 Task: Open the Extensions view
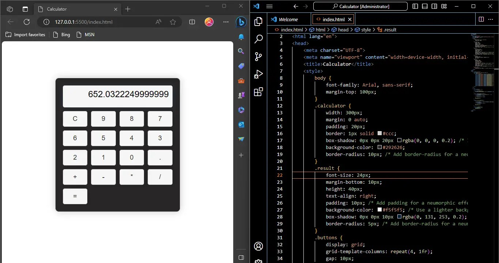tap(258, 92)
